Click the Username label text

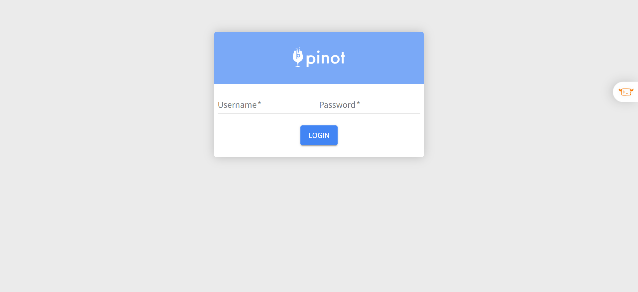point(237,105)
